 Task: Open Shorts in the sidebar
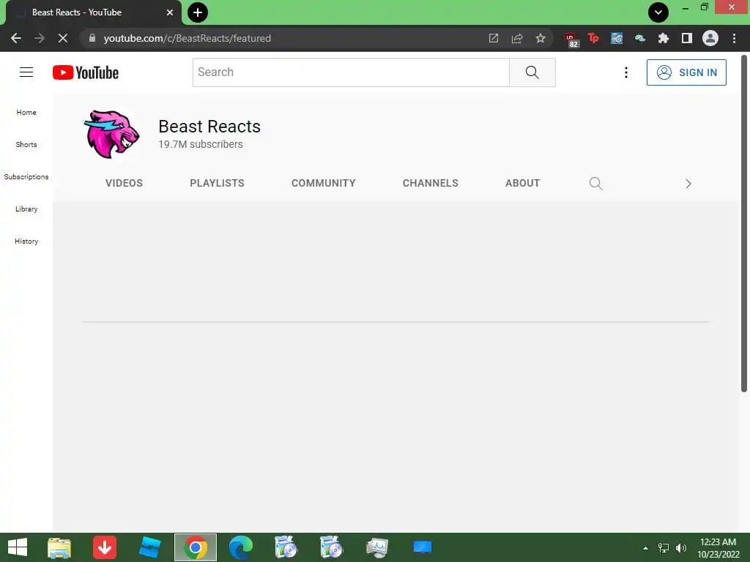click(26, 144)
